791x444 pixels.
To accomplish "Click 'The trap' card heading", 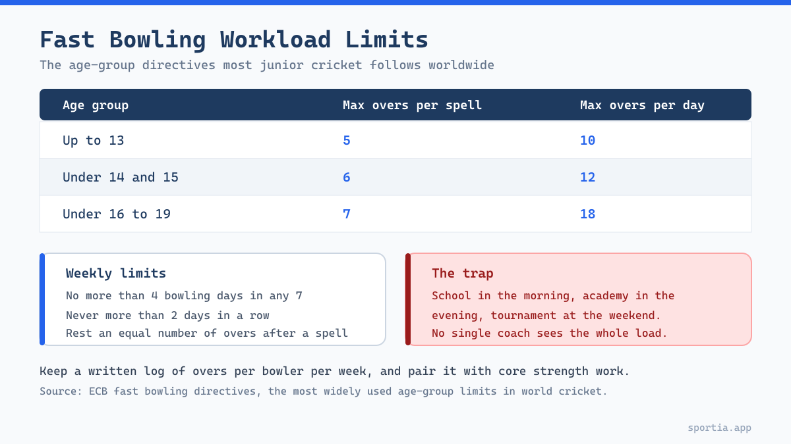I will tap(463, 273).
